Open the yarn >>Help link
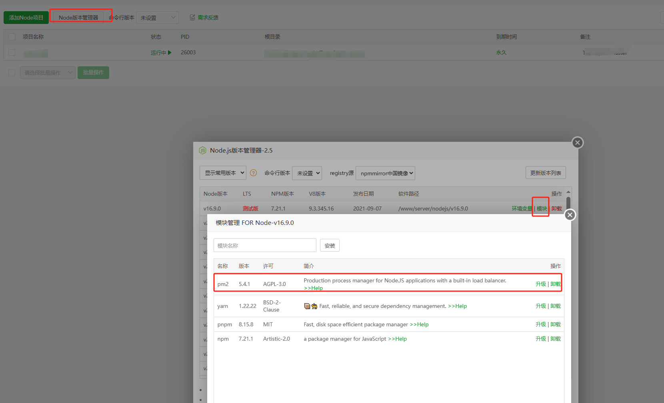 pyautogui.click(x=457, y=306)
